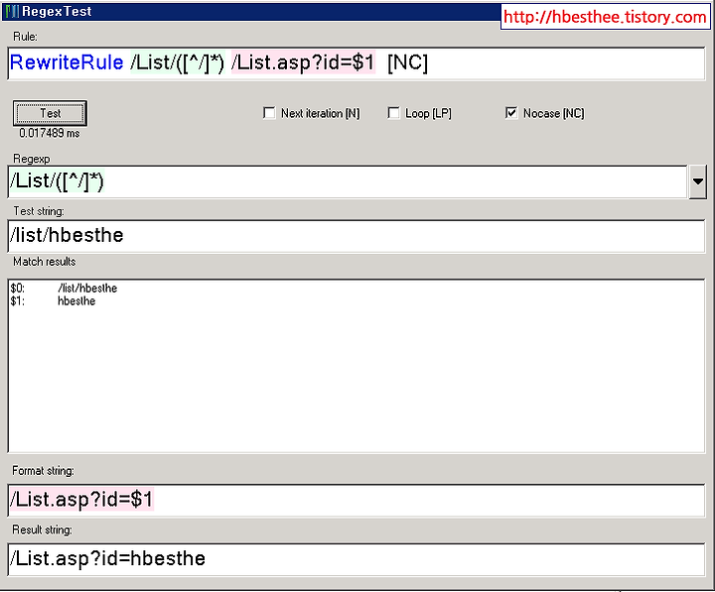Click the Result string field

coord(357,559)
